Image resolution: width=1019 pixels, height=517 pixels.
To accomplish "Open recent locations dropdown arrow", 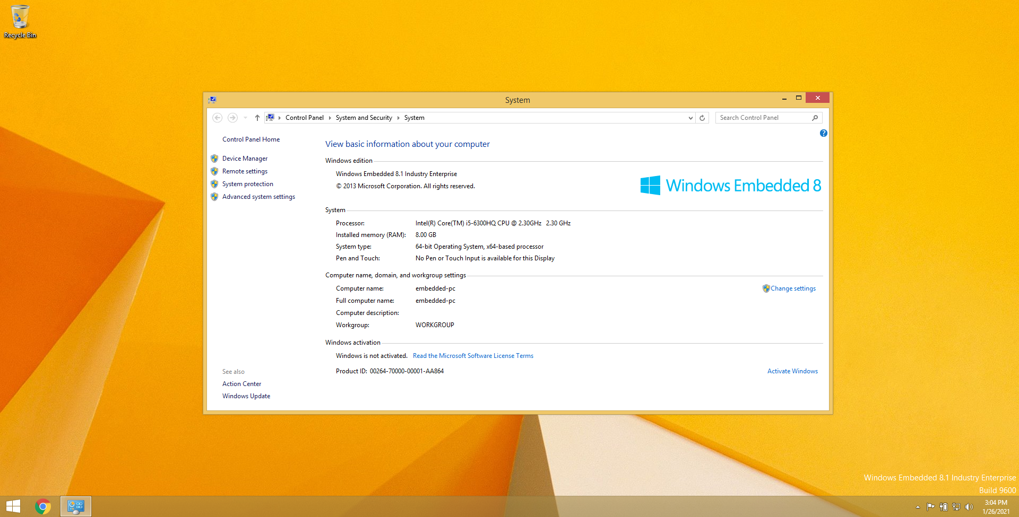I will [x=245, y=118].
